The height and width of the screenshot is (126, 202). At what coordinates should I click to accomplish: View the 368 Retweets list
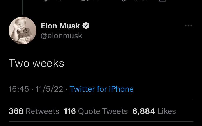34,111
